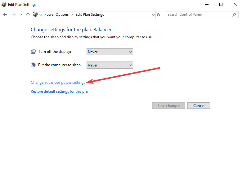
Task: Open the recent locations dropdown arrow
Action: click(x=21, y=15)
